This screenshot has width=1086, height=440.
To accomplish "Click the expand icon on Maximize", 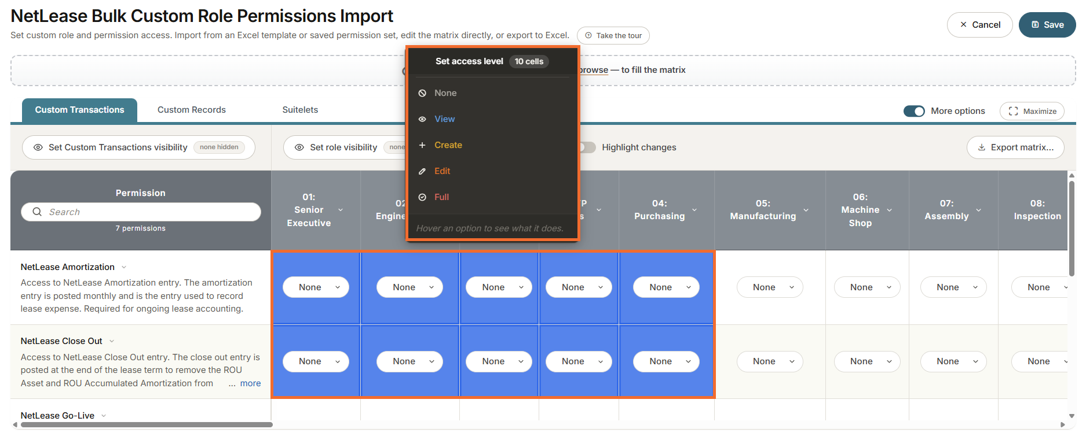I will [x=1013, y=111].
